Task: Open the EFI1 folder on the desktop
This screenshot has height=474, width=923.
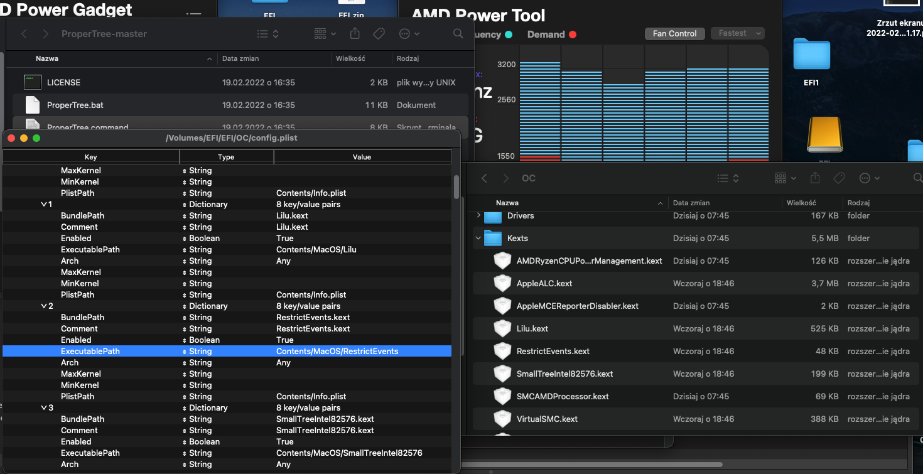Action: (811, 55)
